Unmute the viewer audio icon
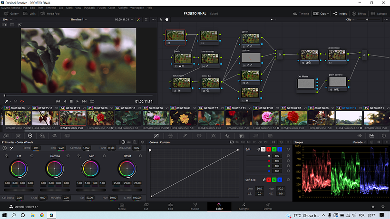Viewport: 390px width, 219px height. [22, 101]
